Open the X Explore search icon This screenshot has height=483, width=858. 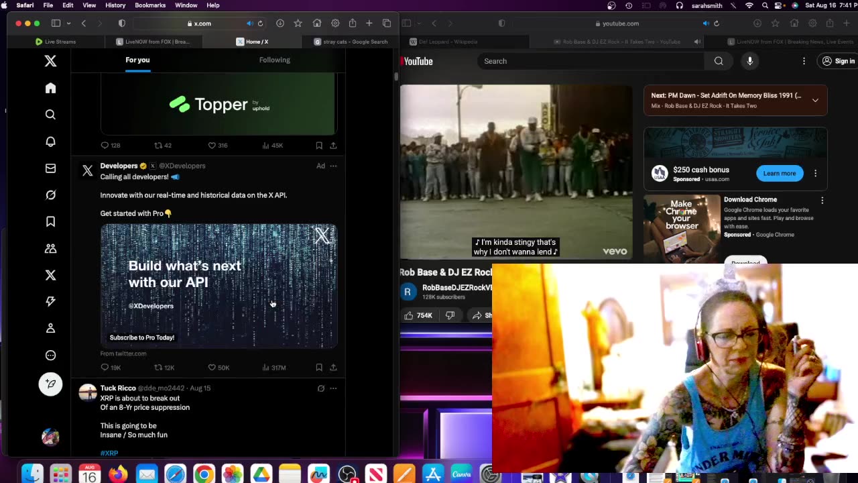(x=50, y=115)
